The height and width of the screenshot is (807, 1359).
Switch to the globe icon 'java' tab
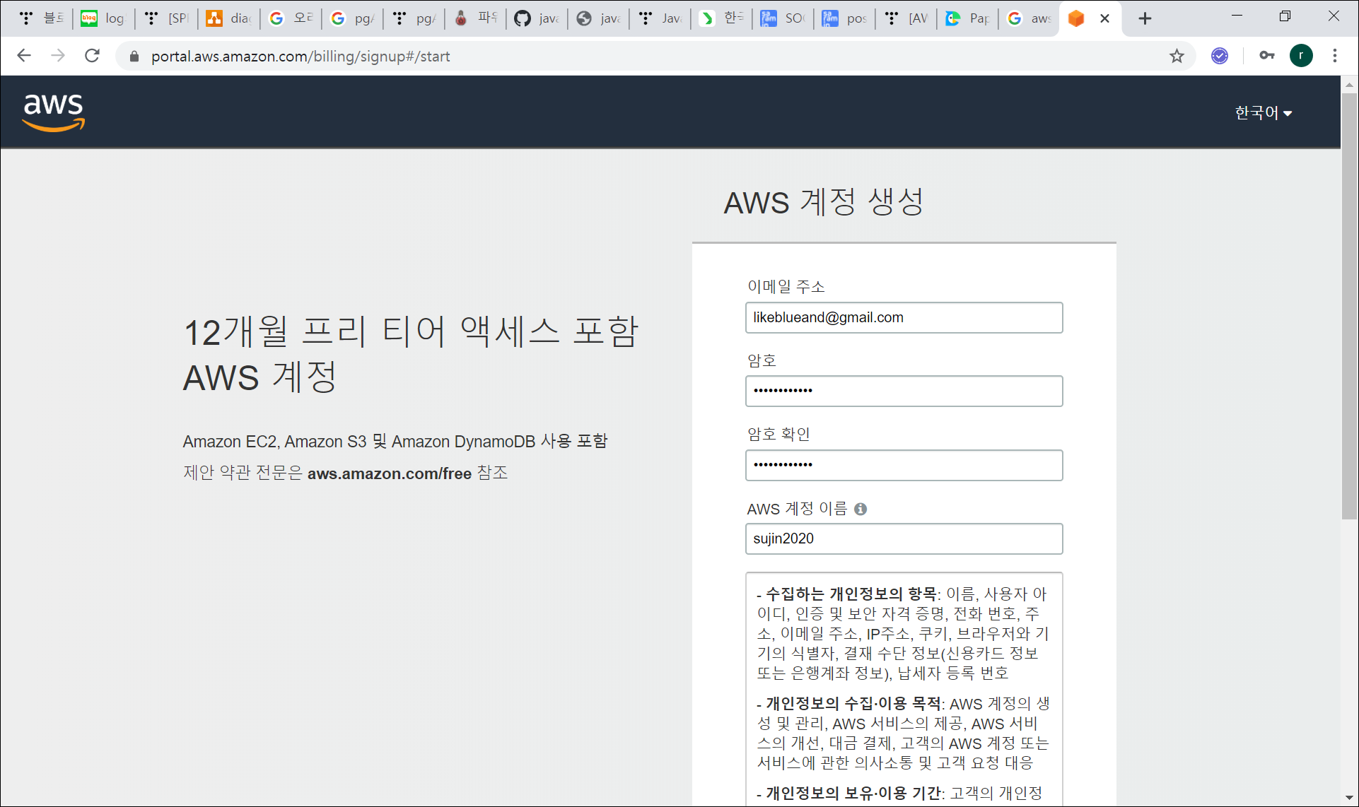(x=598, y=18)
